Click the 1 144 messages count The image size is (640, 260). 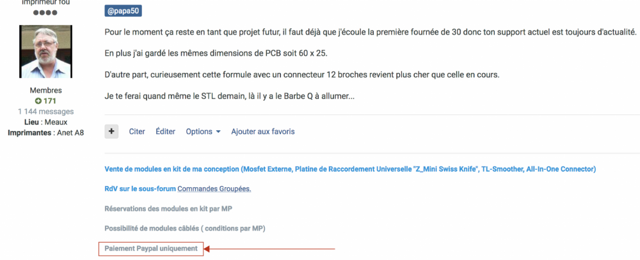[x=45, y=112]
